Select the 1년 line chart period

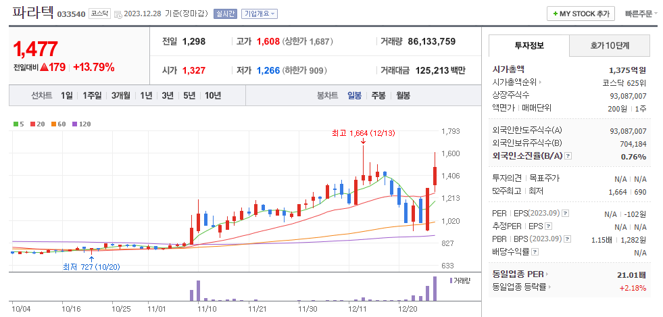click(x=146, y=95)
